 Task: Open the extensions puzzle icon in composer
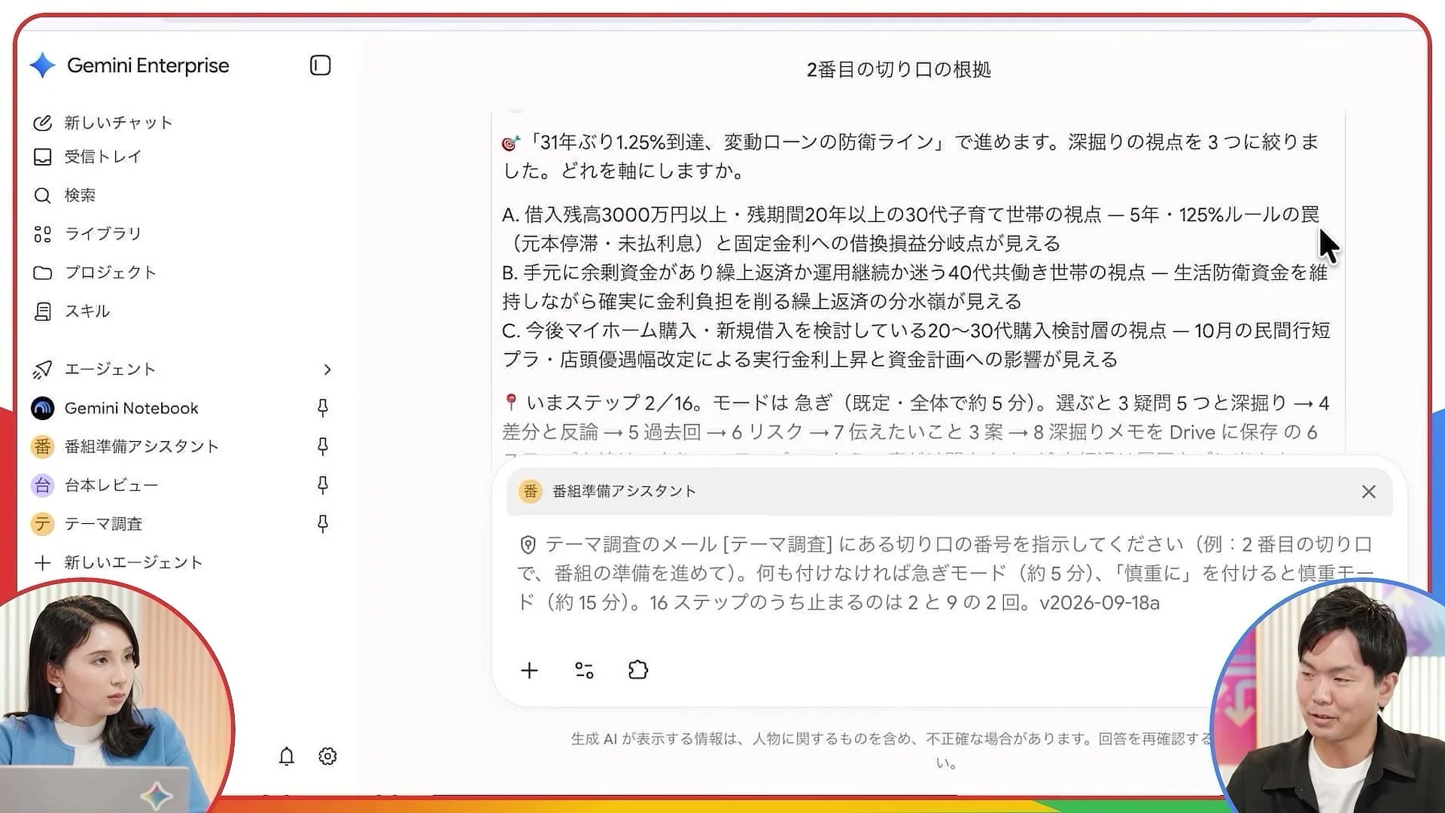(637, 670)
